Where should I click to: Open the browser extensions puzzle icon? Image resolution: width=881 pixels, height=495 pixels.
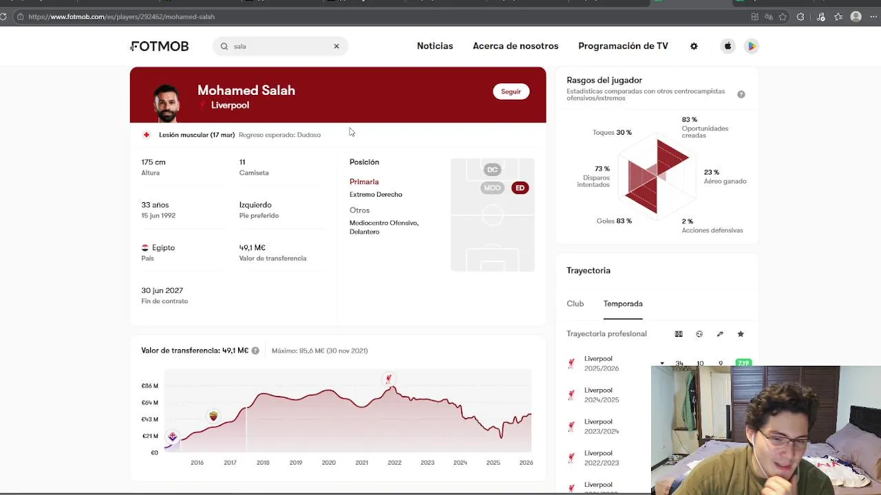[800, 16]
